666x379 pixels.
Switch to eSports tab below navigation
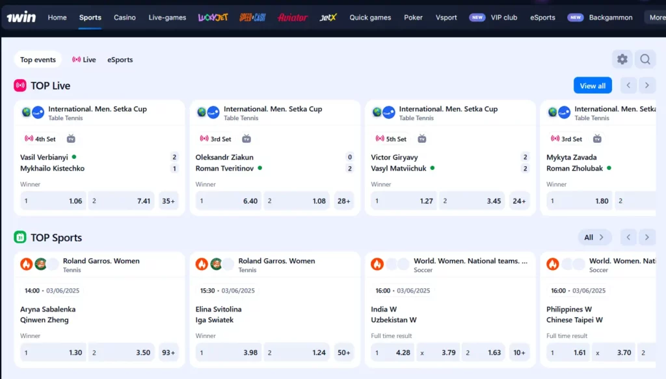[120, 59]
